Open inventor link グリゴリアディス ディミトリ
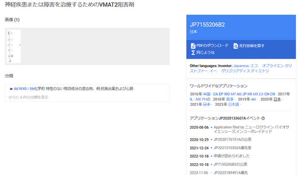This screenshot has height=175, width=306. (245, 71)
